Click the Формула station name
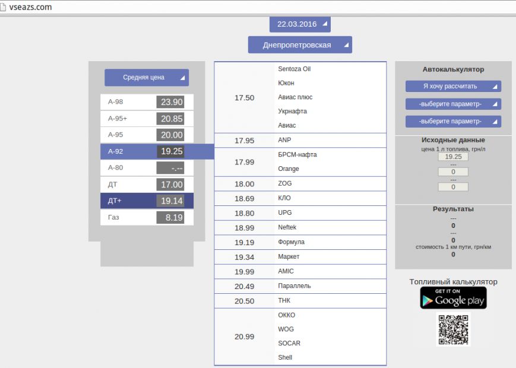This screenshot has width=516, height=368. [x=291, y=242]
